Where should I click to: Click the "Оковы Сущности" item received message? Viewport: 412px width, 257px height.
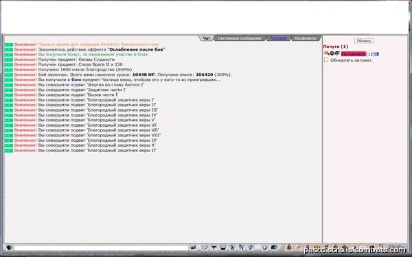point(76,60)
